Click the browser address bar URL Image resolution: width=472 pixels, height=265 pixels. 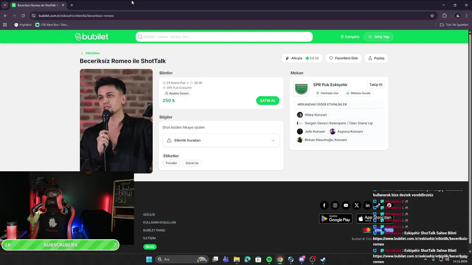click(x=76, y=16)
